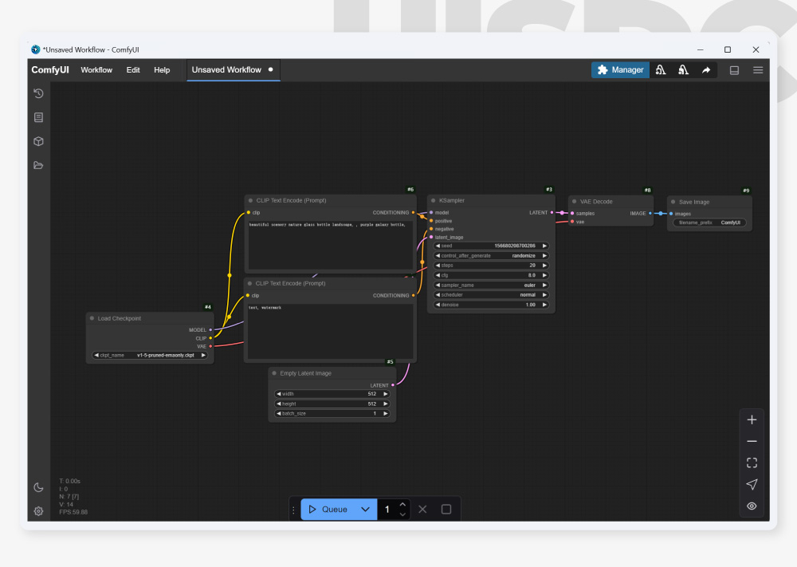This screenshot has height=567, width=797.
Task: Open the scheduler normal selector
Action: (x=490, y=295)
